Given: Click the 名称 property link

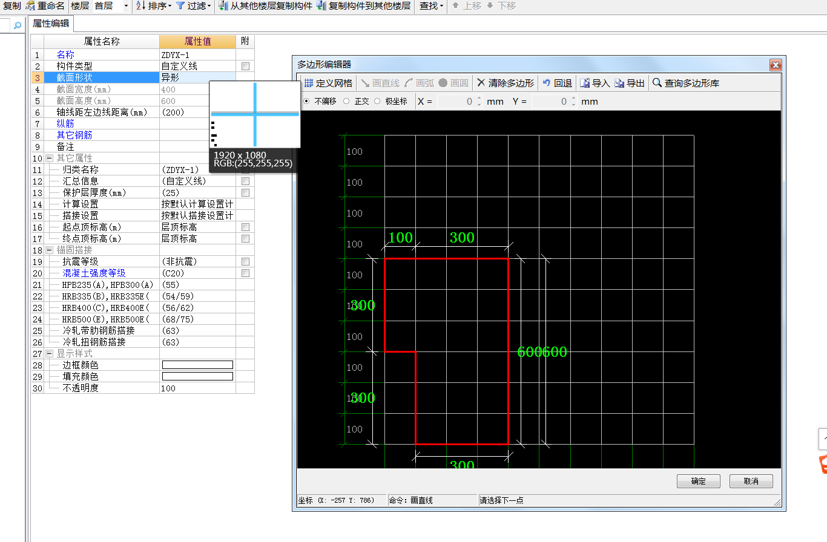Looking at the screenshot, I should [x=65, y=54].
